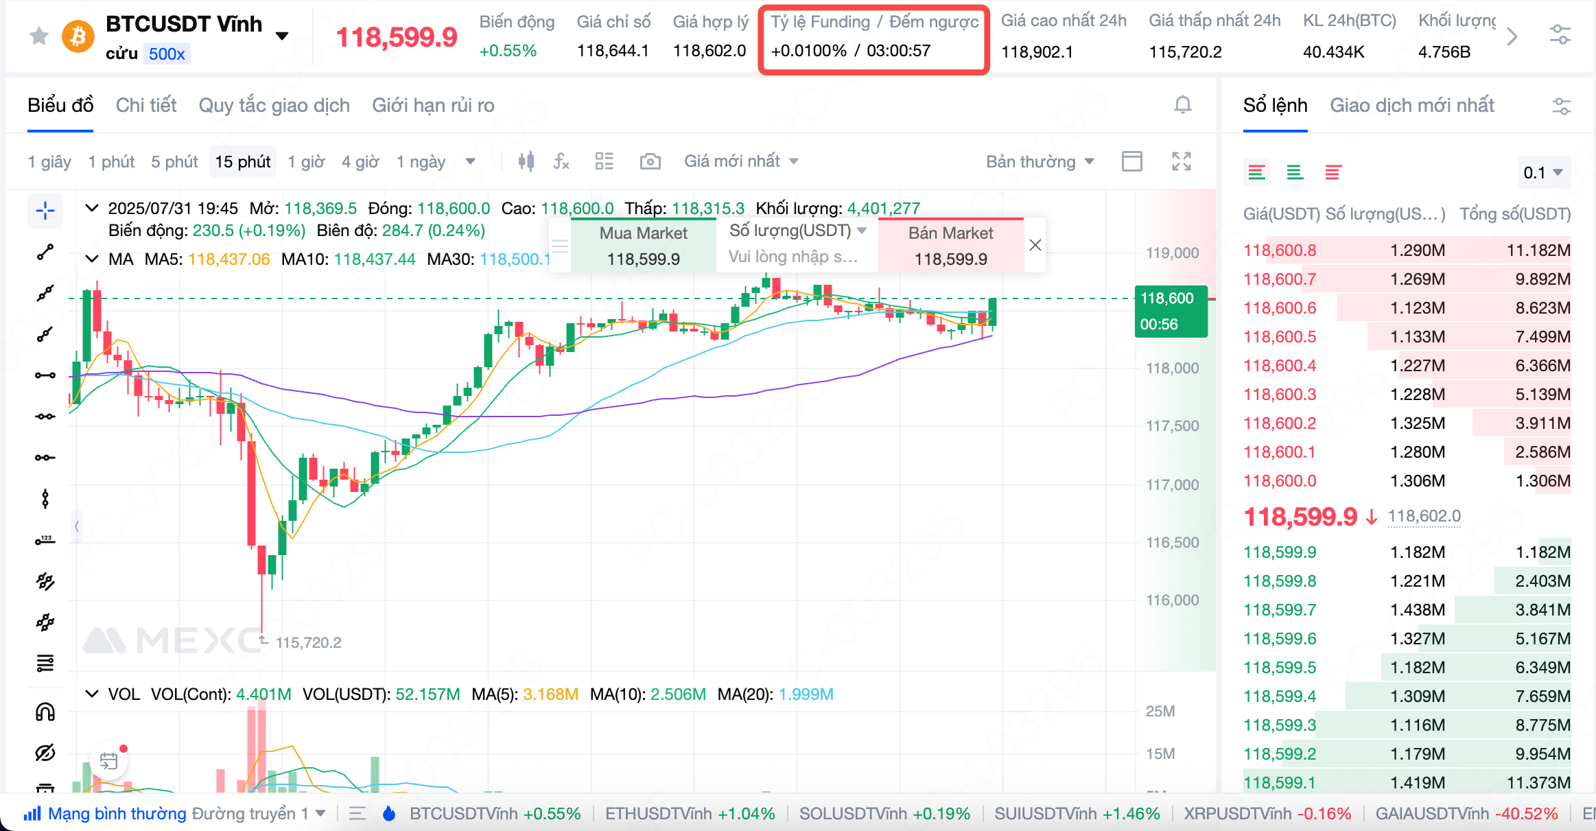Click the 500x leverage badge
1596x831 pixels.
pos(167,54)
